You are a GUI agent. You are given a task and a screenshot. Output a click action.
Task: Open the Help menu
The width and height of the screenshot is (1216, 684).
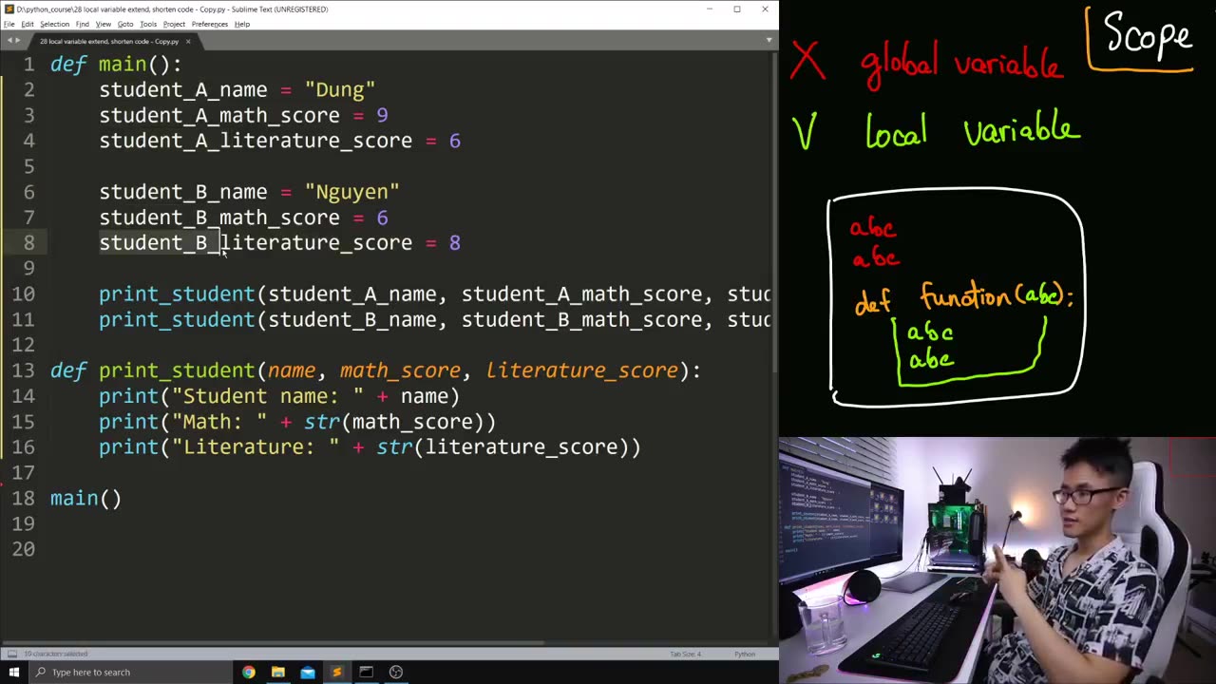click(x=242, y=24)
